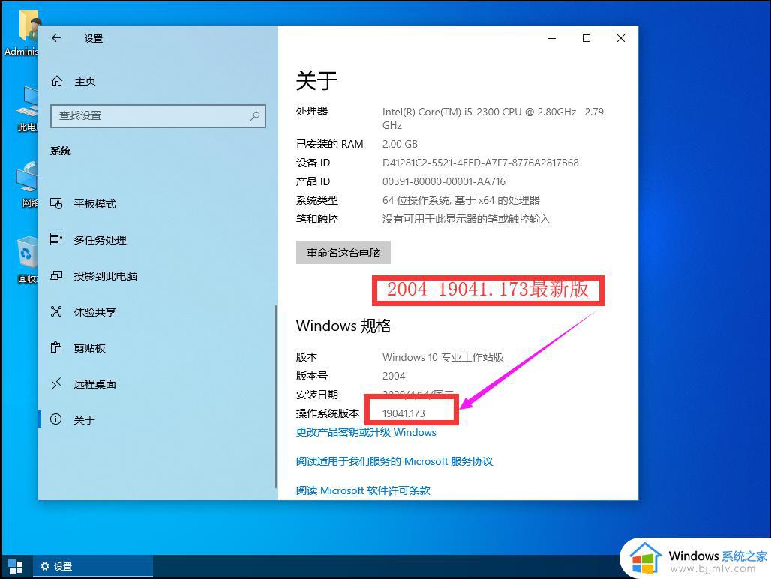Click the 重命名这台电脑 button
This screenshot has height=579, width=771.
coord(343,252)
